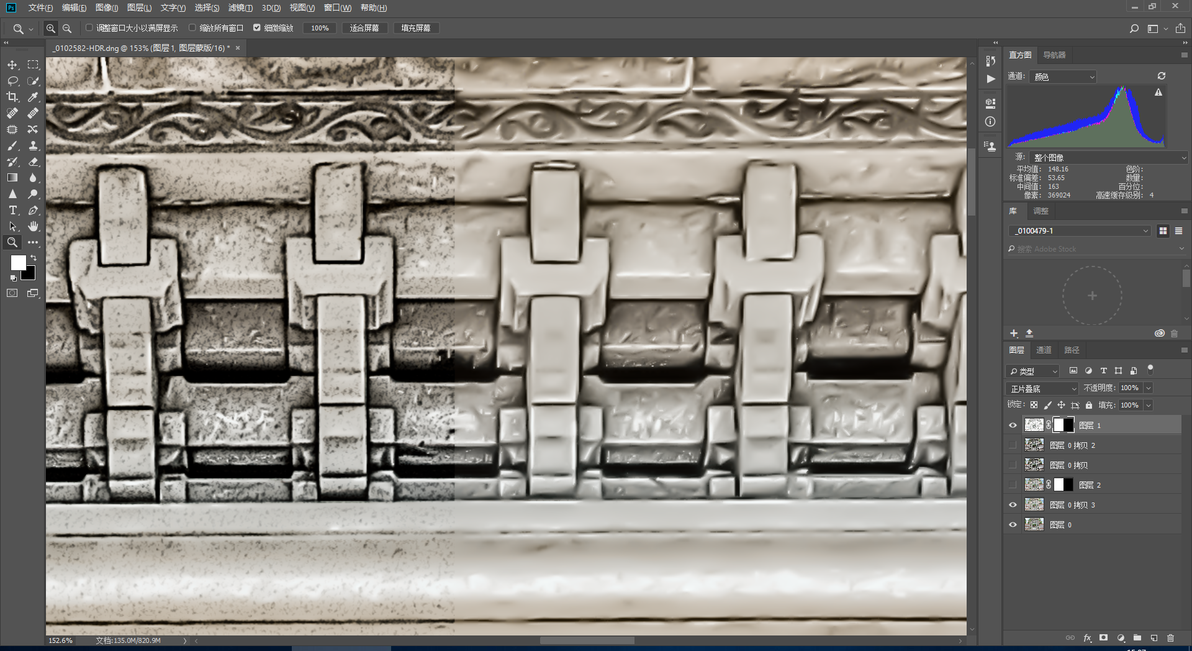Open the layer style fx menu
1192x651 pixels.
pyautogui.click(x=1087, y=638)
